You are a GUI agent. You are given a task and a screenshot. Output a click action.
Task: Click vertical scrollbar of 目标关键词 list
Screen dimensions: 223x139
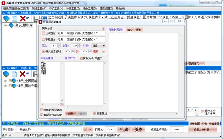[x=62, y=82]
